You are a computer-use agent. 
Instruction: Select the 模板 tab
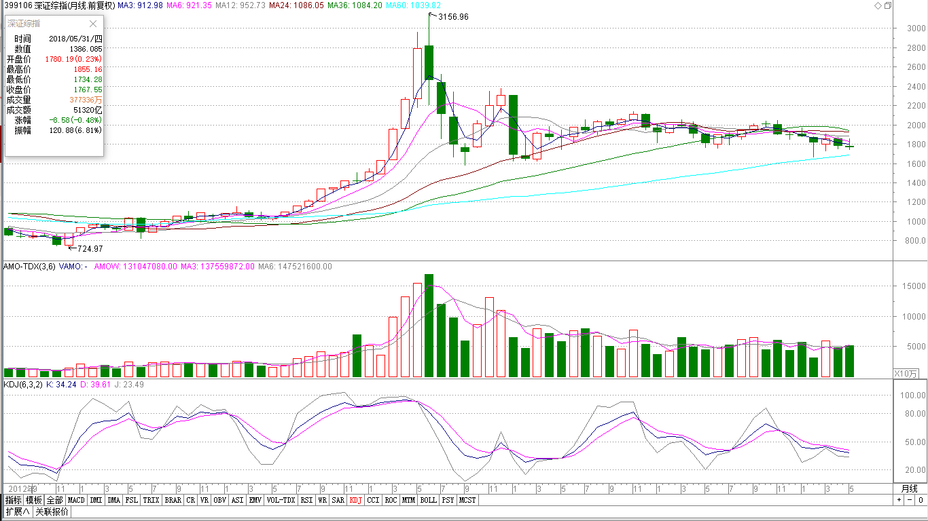click(x=34, y=500)
